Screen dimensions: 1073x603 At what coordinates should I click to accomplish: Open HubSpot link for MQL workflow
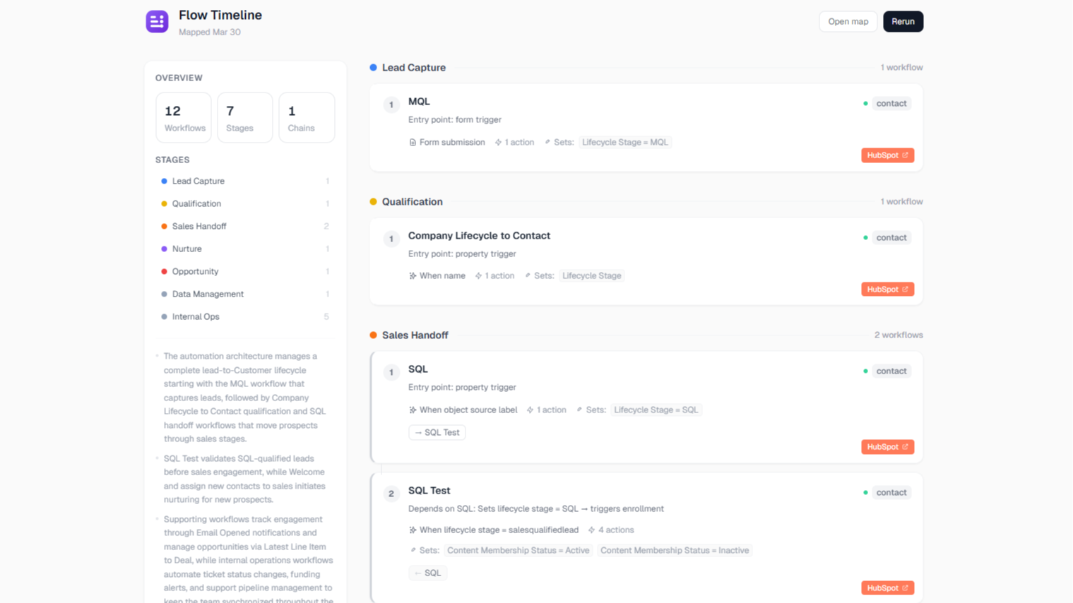[887, 155]
